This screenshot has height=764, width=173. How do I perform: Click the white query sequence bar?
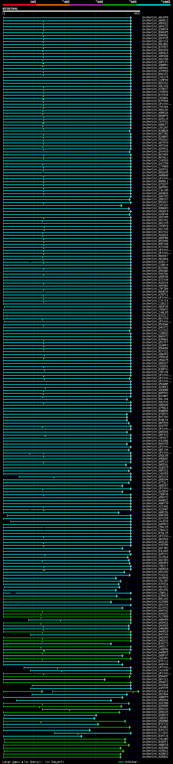(x=71, y=11)
